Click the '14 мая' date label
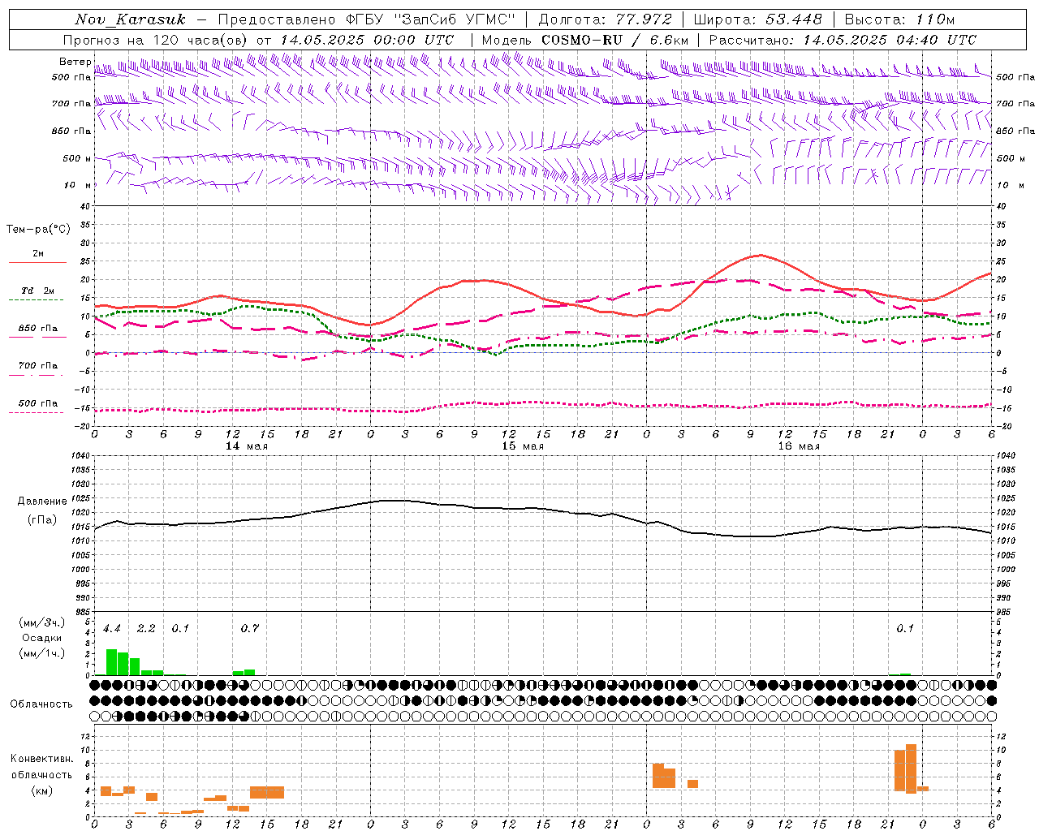The image size is (1039, 831). pyautogui.click(x=247, y=446)
